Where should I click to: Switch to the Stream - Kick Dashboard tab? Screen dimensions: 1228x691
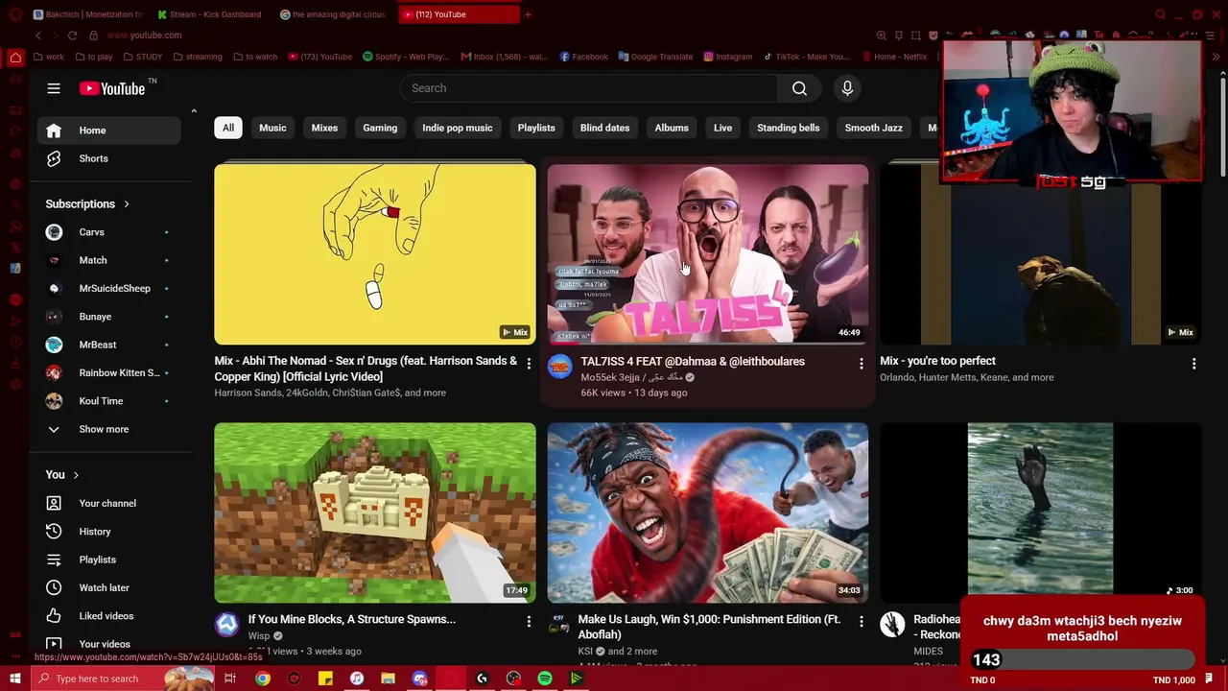click(x=209, y=14)
